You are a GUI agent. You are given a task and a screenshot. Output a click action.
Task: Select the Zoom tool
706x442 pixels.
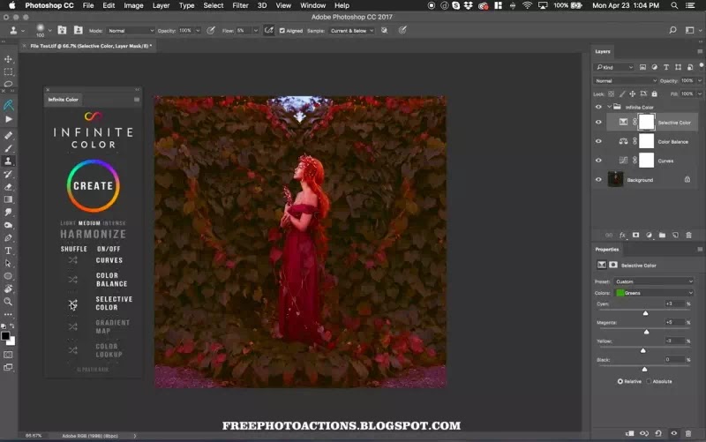tap(8, 302)
